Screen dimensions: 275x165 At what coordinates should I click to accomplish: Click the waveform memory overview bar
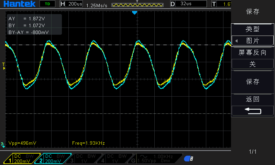pos(137,5)
